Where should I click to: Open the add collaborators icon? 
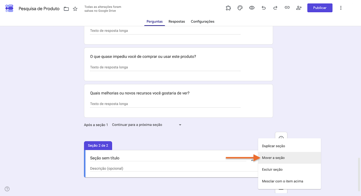coord(299,8)
